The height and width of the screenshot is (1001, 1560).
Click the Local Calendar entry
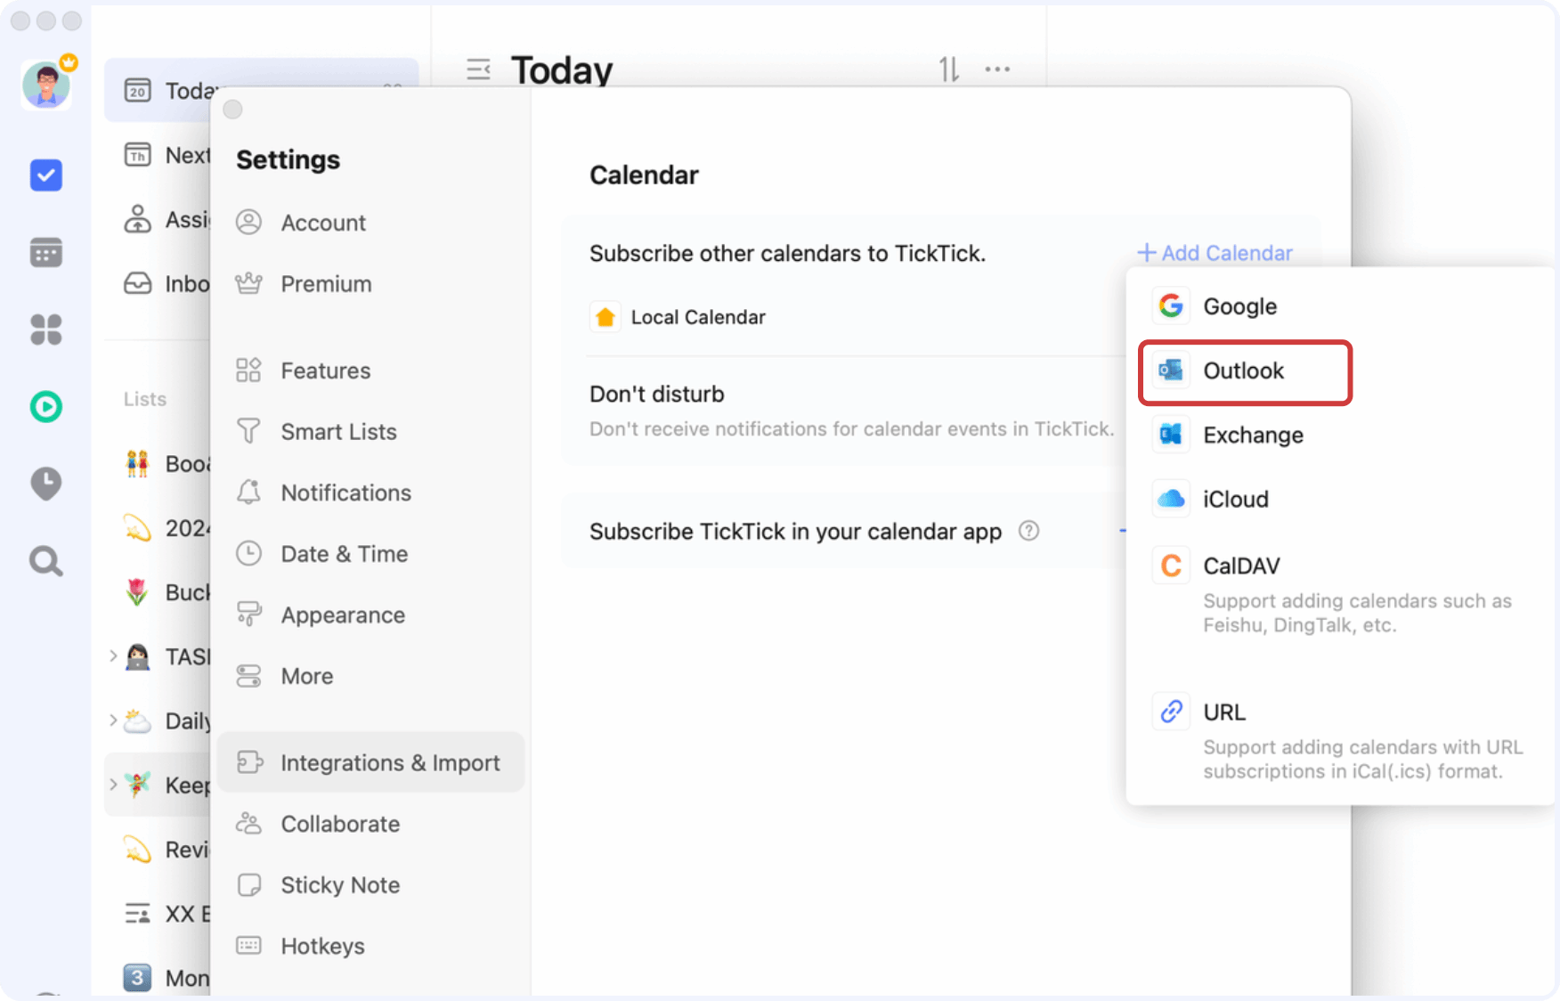(x=678, y=318)
